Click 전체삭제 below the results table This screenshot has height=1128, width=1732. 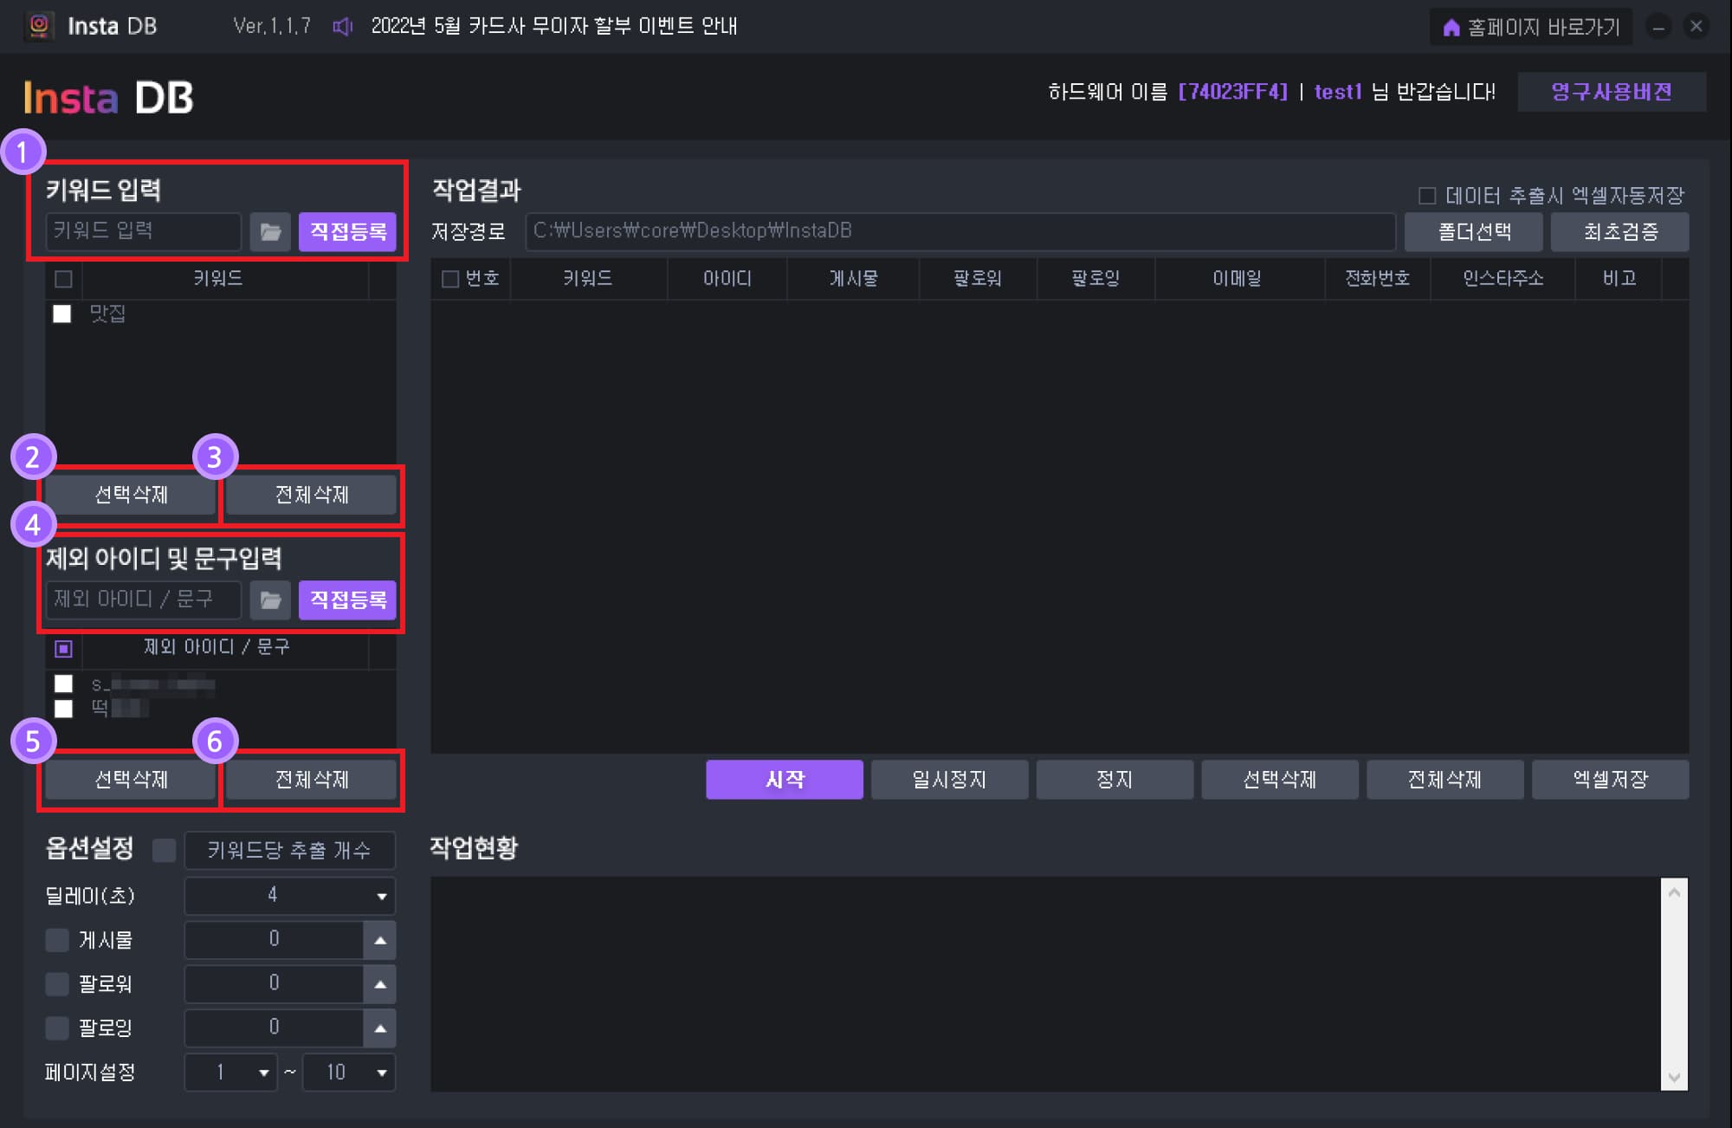pos(1445,780)
